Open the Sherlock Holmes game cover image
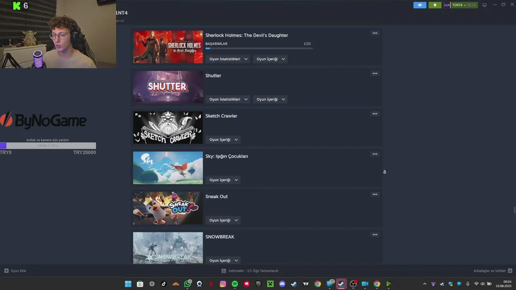Image resolution: width=516 pixels, height=290 pixels. (x=168, y=47)
